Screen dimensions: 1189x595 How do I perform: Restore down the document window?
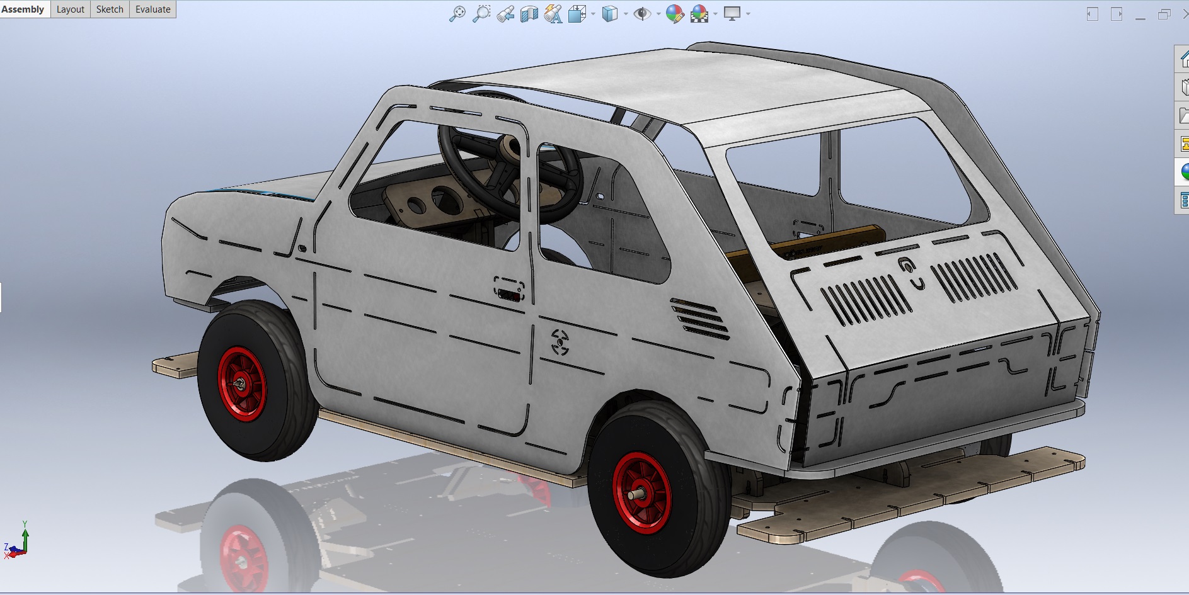1164,14
